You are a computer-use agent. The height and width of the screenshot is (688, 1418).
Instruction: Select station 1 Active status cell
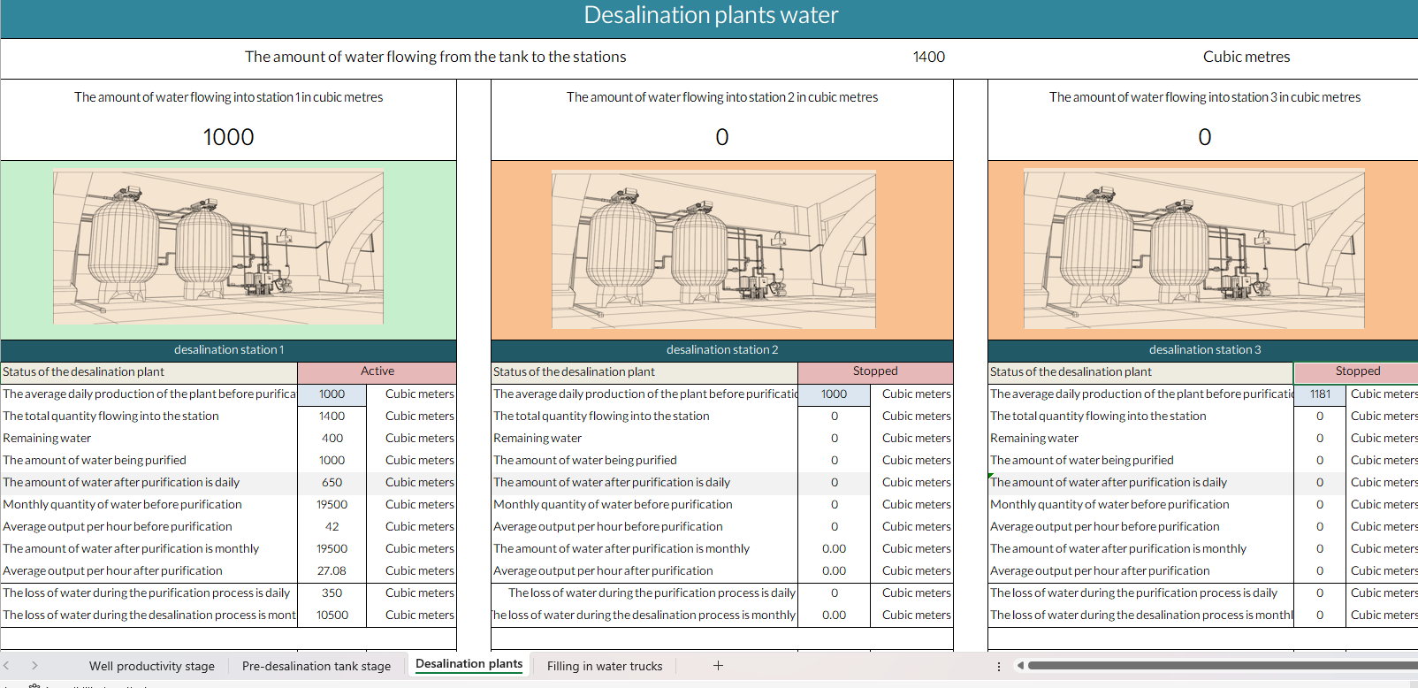pyautogui.click(x=377, y=371)
